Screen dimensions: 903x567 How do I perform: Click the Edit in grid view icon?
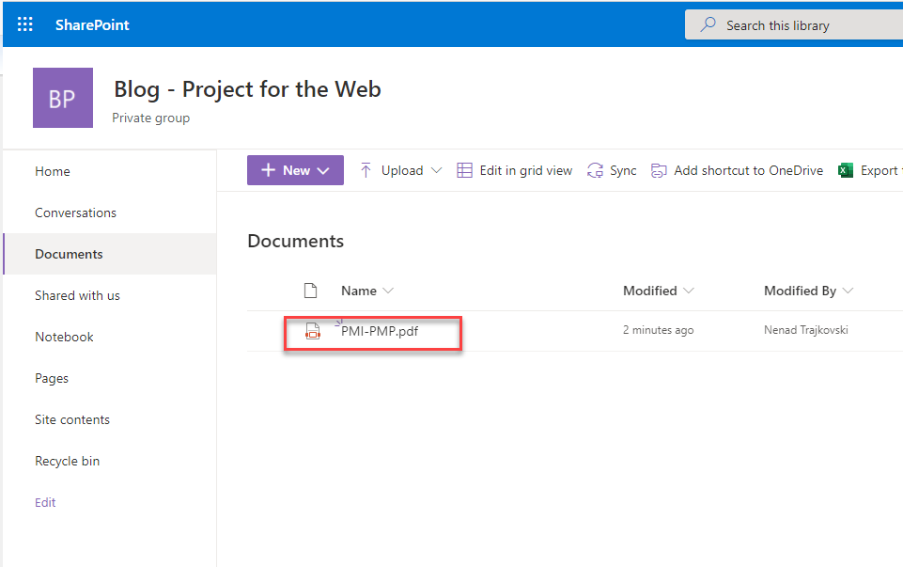click(x=464, y=170)
